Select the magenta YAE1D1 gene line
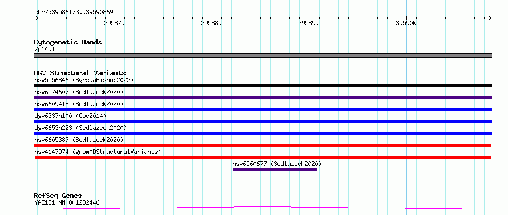Screen dimensions: 508x215 click(x=263, y=208)
